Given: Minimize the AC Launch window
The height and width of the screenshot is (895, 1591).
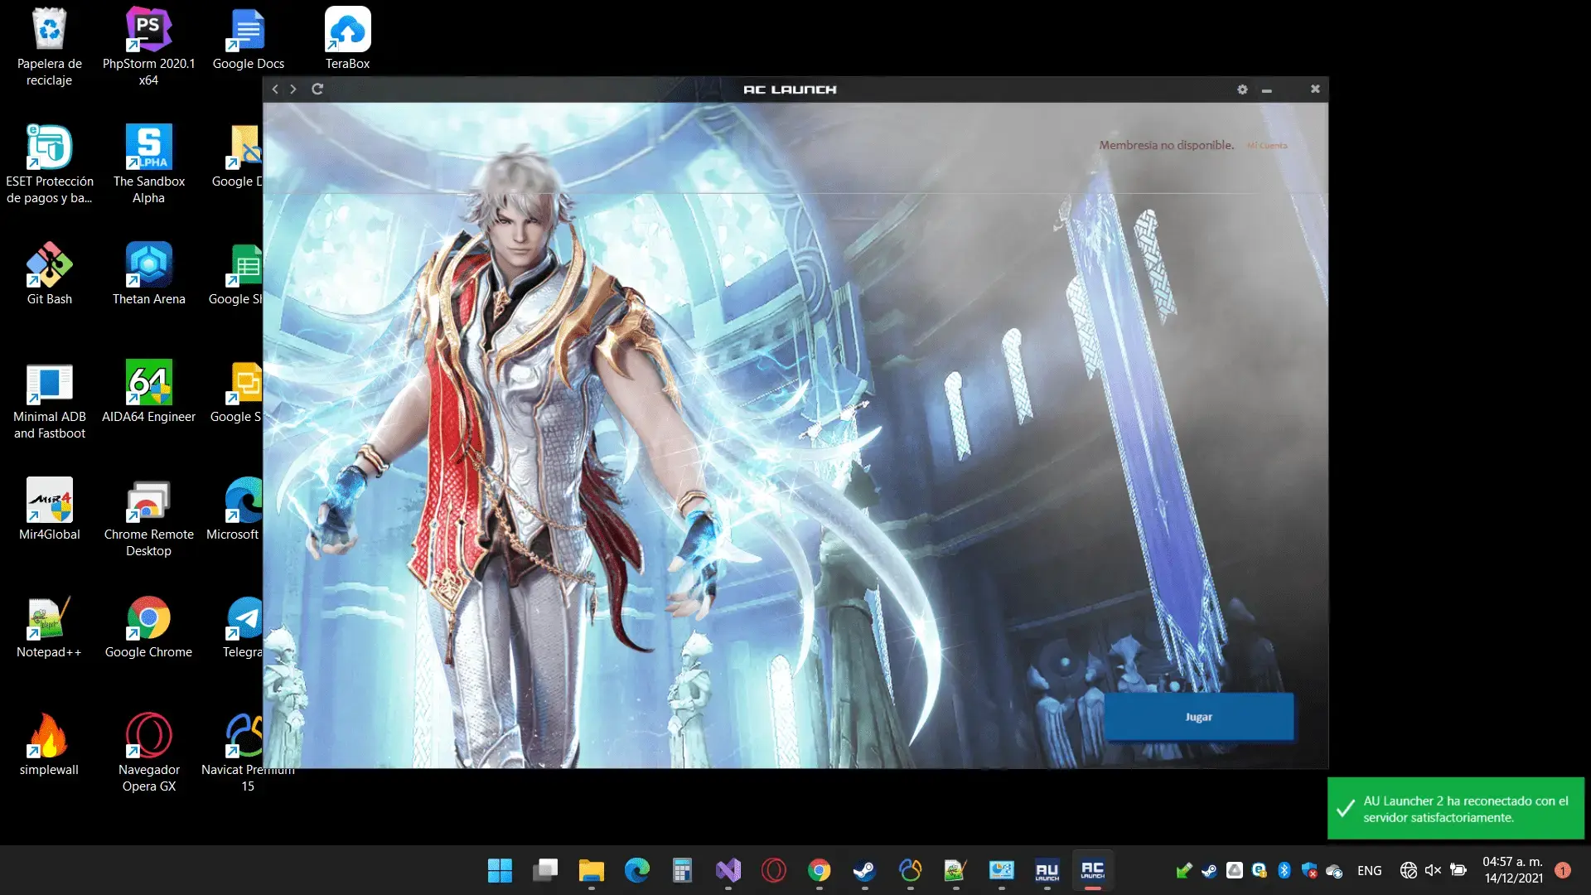Looking at the screenshot, I should coord(1267,89).
